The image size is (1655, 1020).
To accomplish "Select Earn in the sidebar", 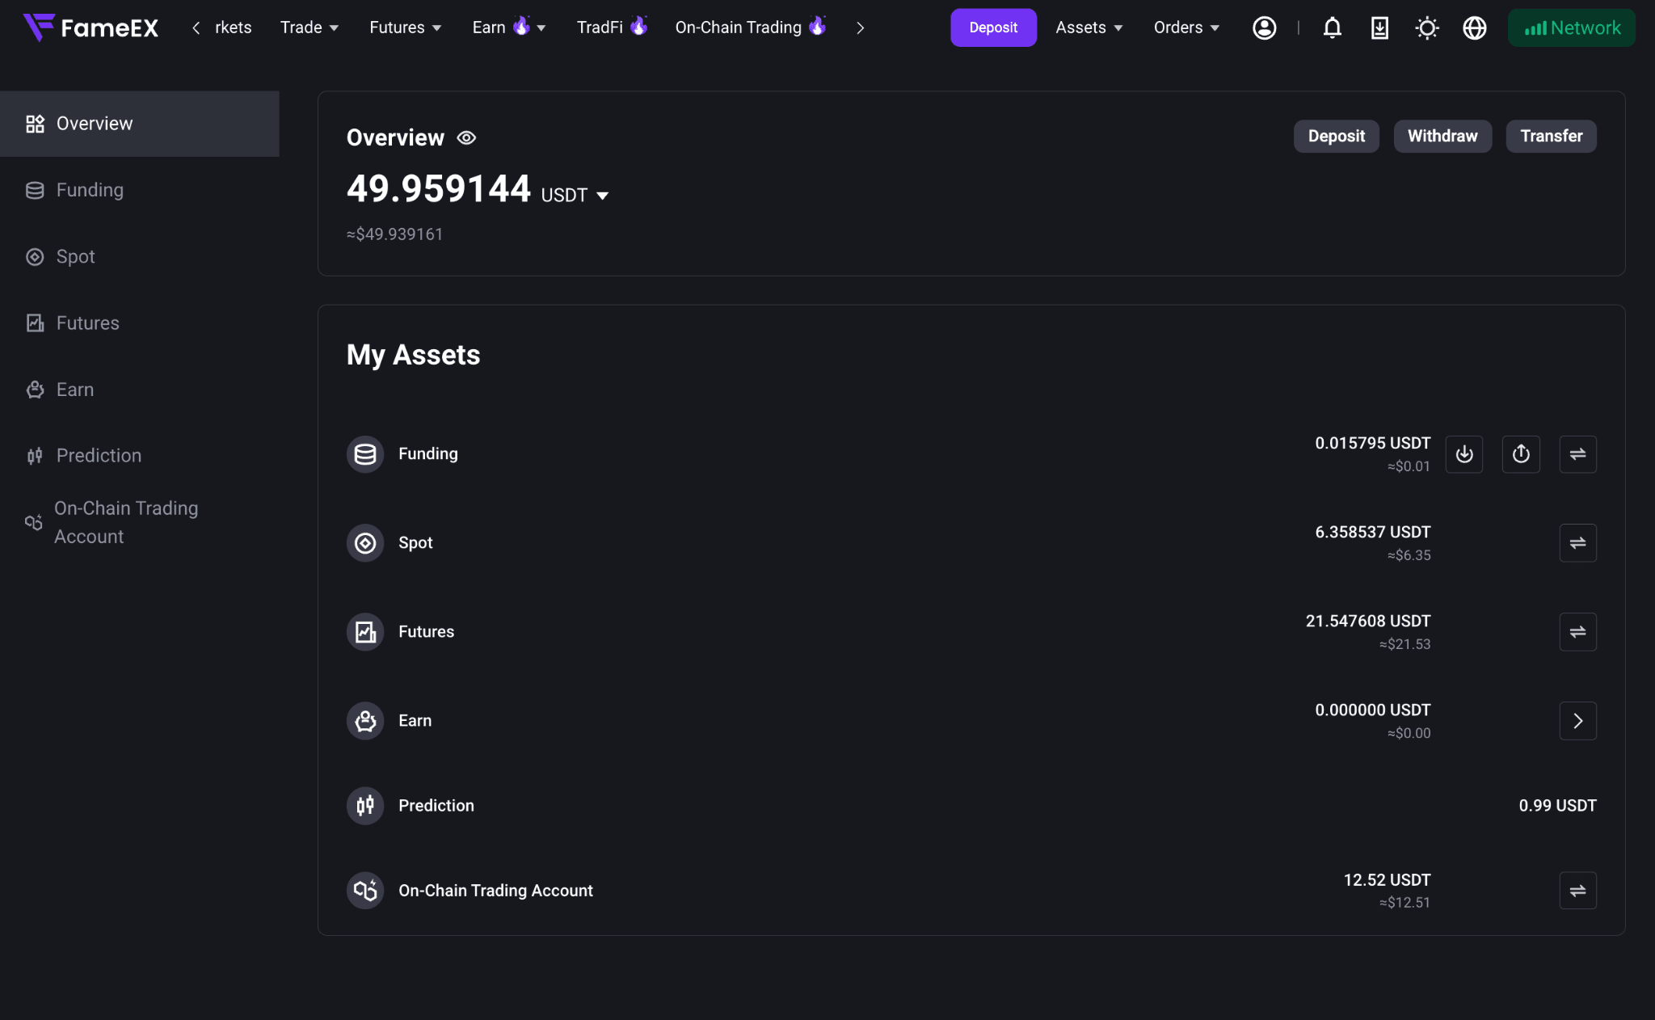I will click(x=140, y=390).
